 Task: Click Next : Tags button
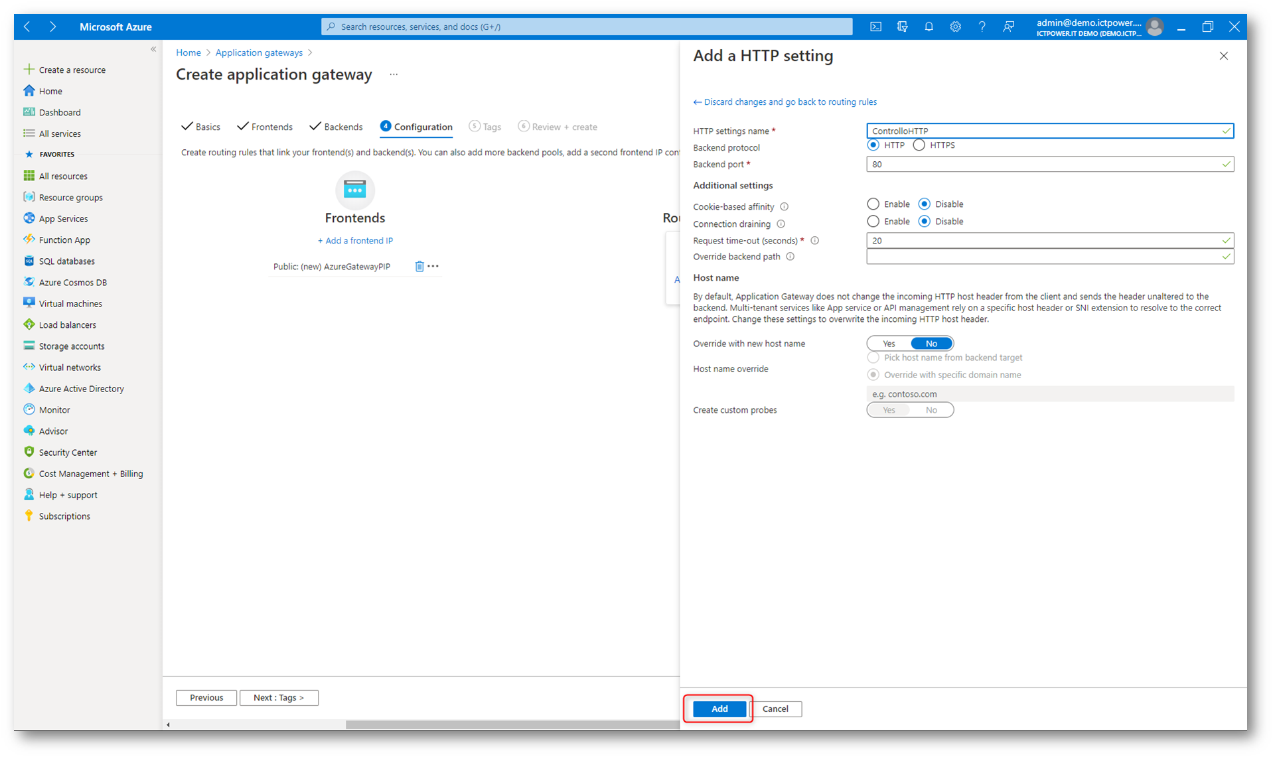click(279, 697)
